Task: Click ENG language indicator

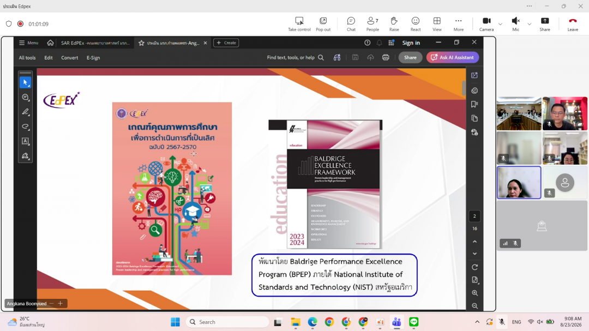Action: [516, 322]
